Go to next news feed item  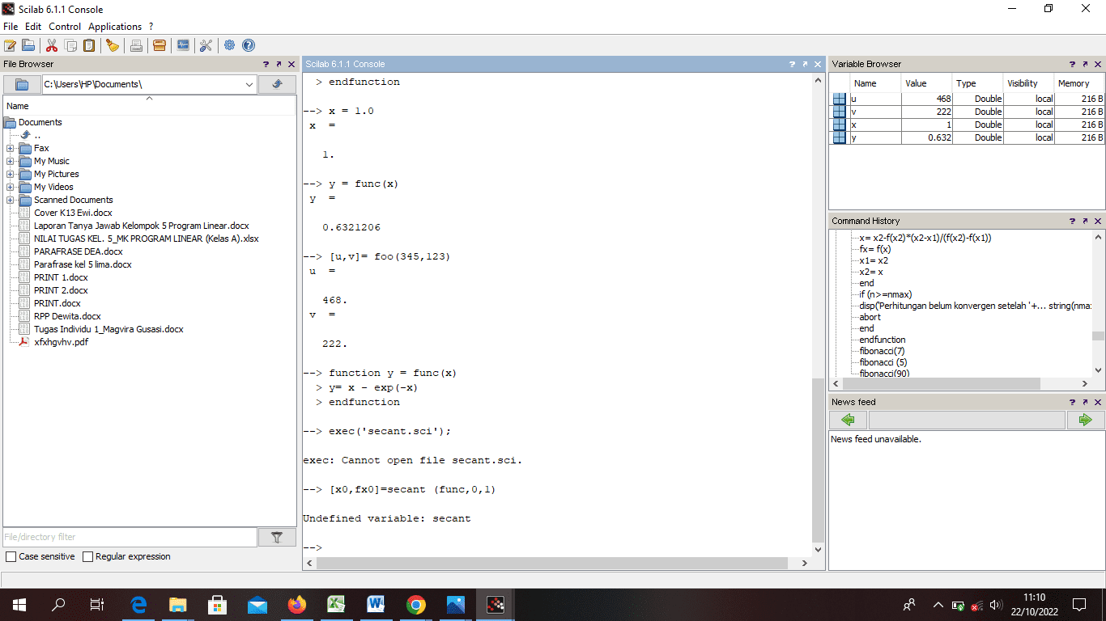(1086, 420)
